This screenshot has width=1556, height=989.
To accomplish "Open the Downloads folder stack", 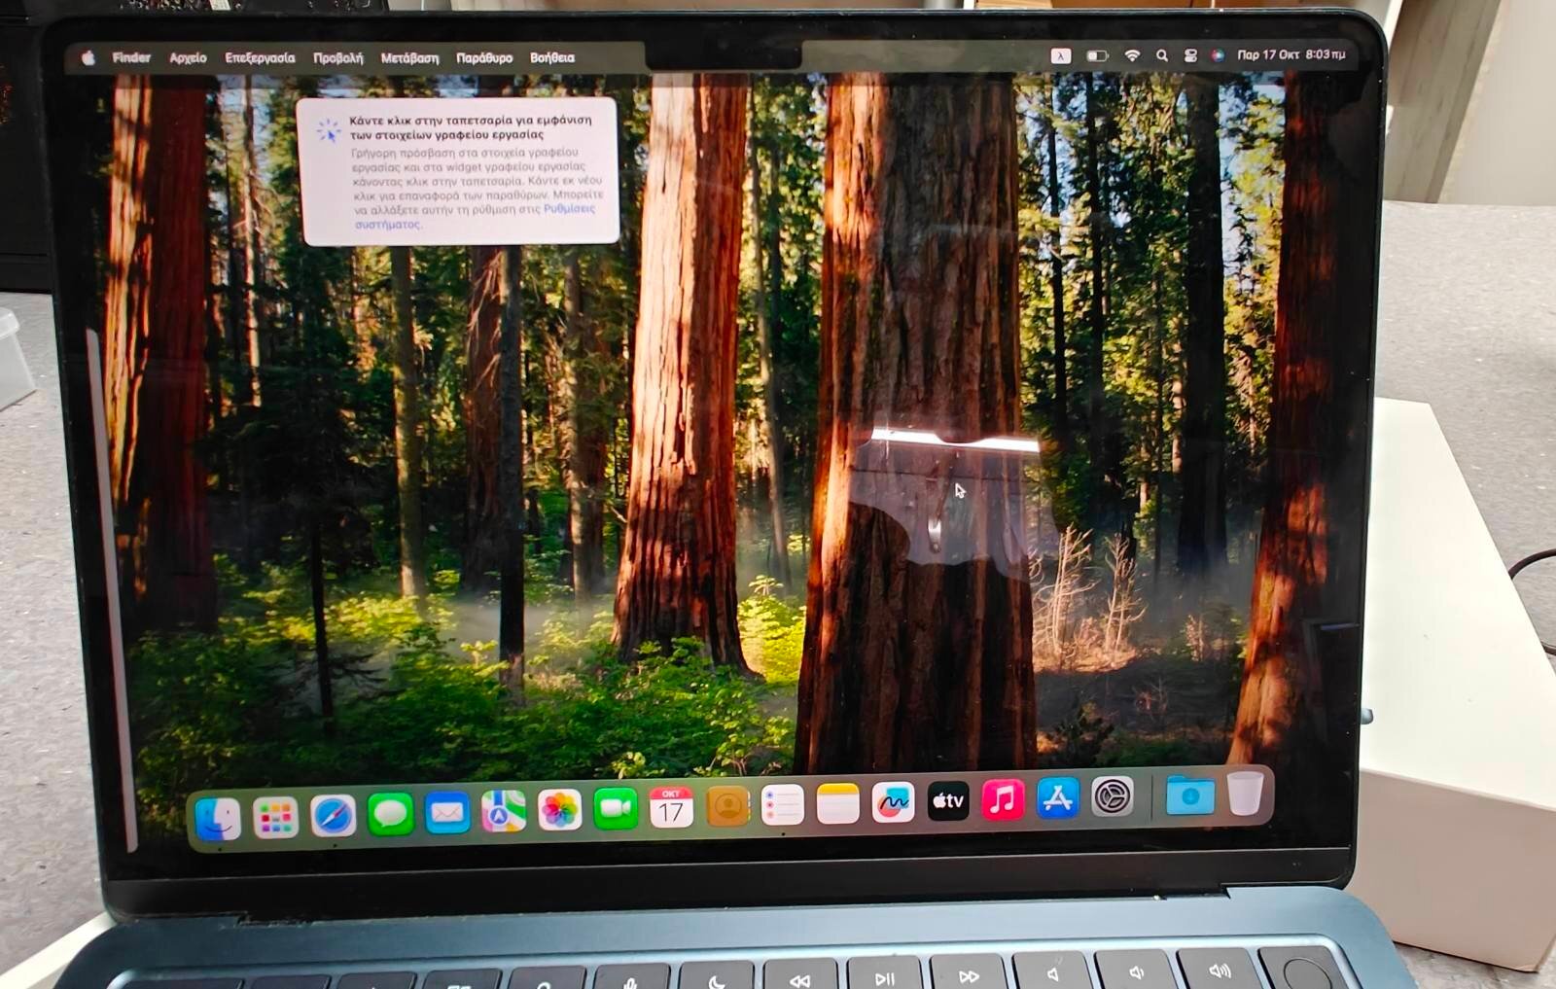I will click(1189, 795).
